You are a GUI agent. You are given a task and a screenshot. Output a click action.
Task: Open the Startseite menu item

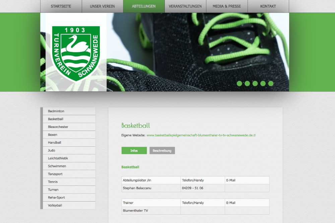[x=61, y=6]
